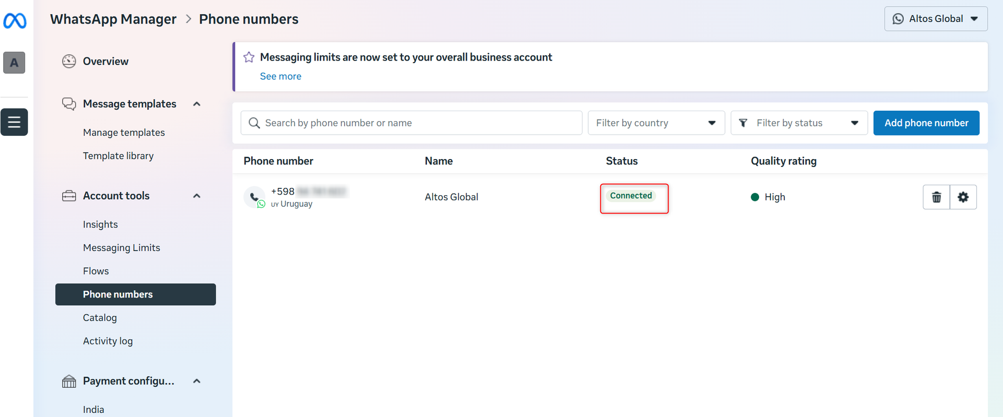Collapse the Message templates section
The image size is (1003, 417).
[197, 104]
